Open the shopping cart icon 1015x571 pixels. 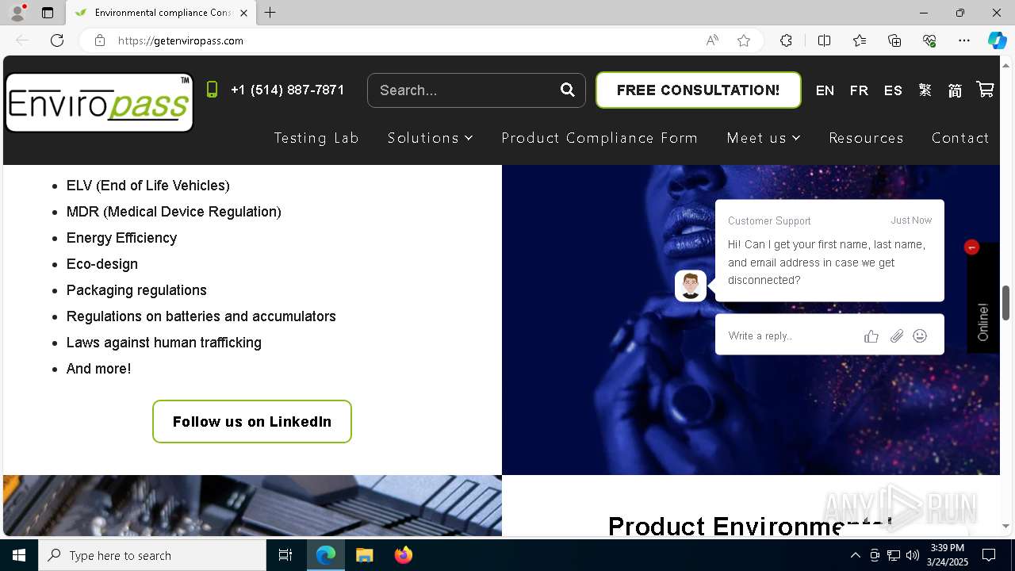(985, 90)
